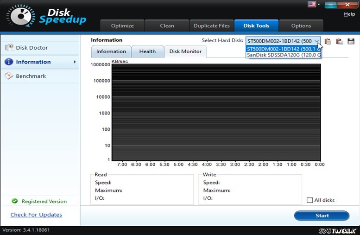Click the clipboard screenshot icon beside the floppy disk
The image size is (360, 235).
click(339, 41)
